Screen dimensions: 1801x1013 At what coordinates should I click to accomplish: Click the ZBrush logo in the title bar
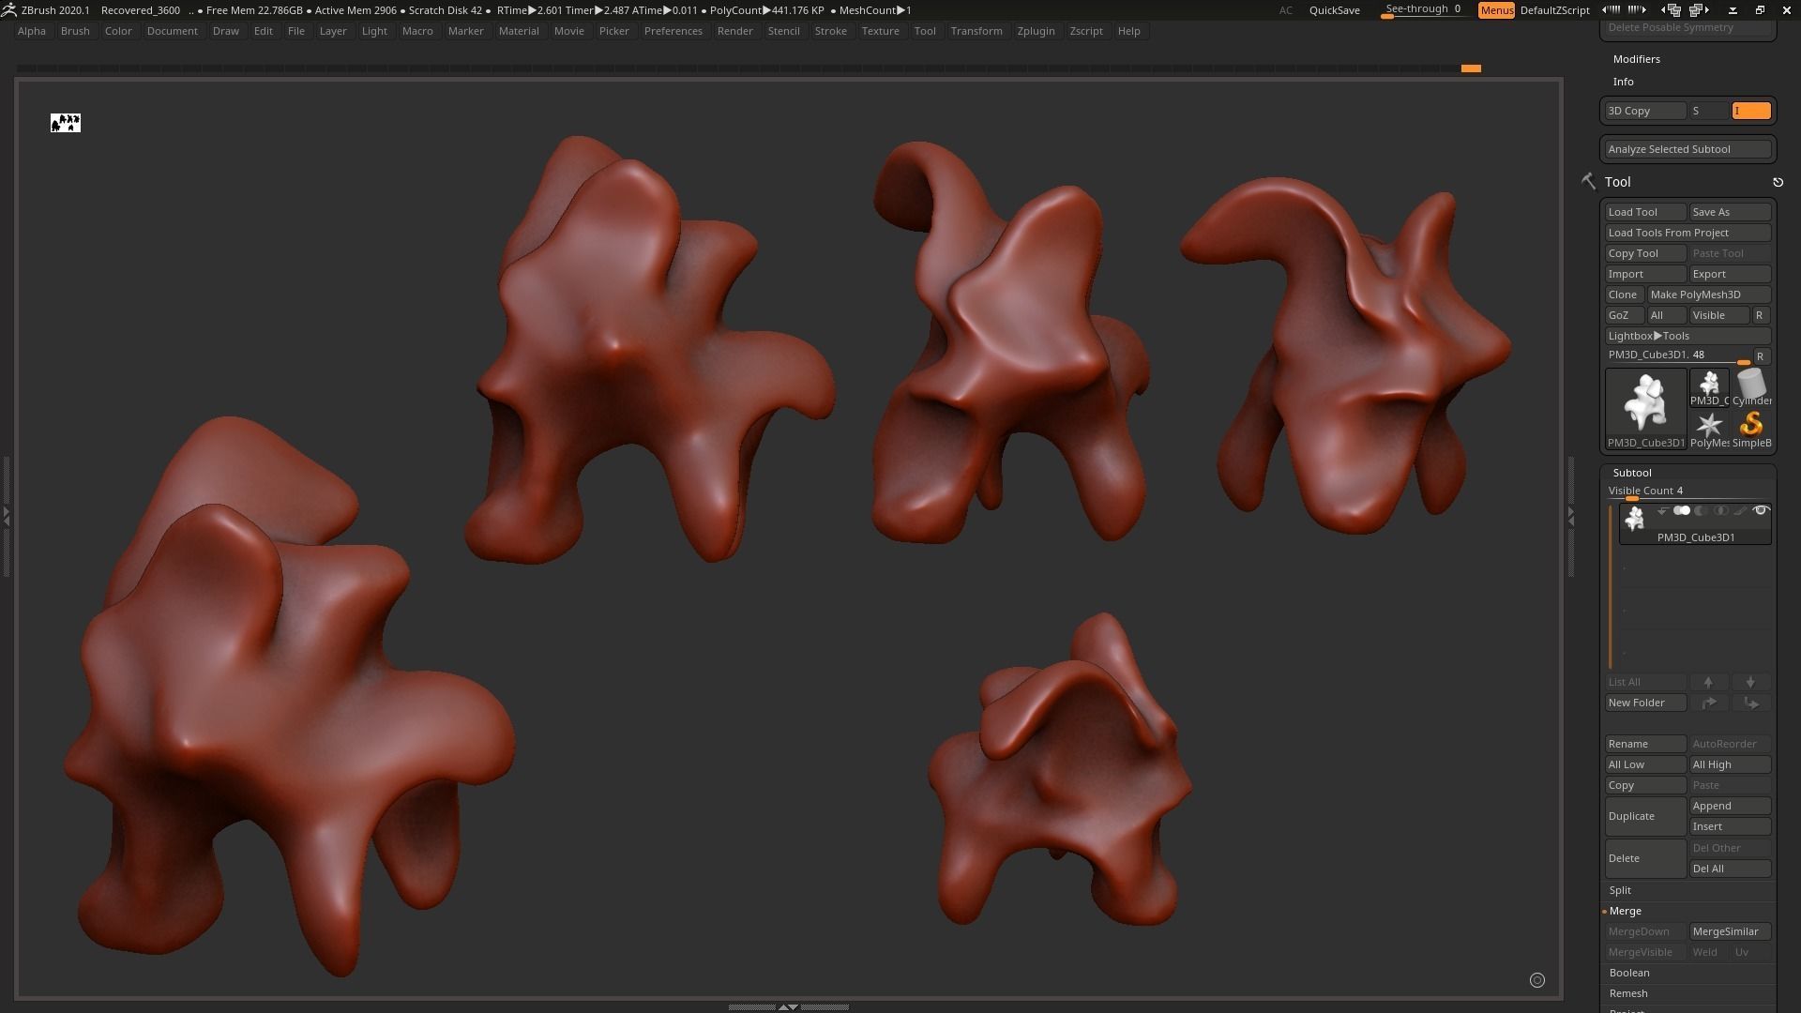pyautogui.click(x=8, y=9)
